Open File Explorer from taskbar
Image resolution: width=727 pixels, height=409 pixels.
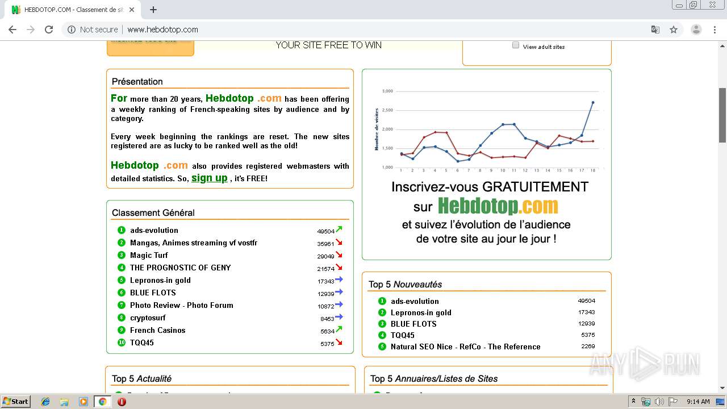tap(64, 402)
